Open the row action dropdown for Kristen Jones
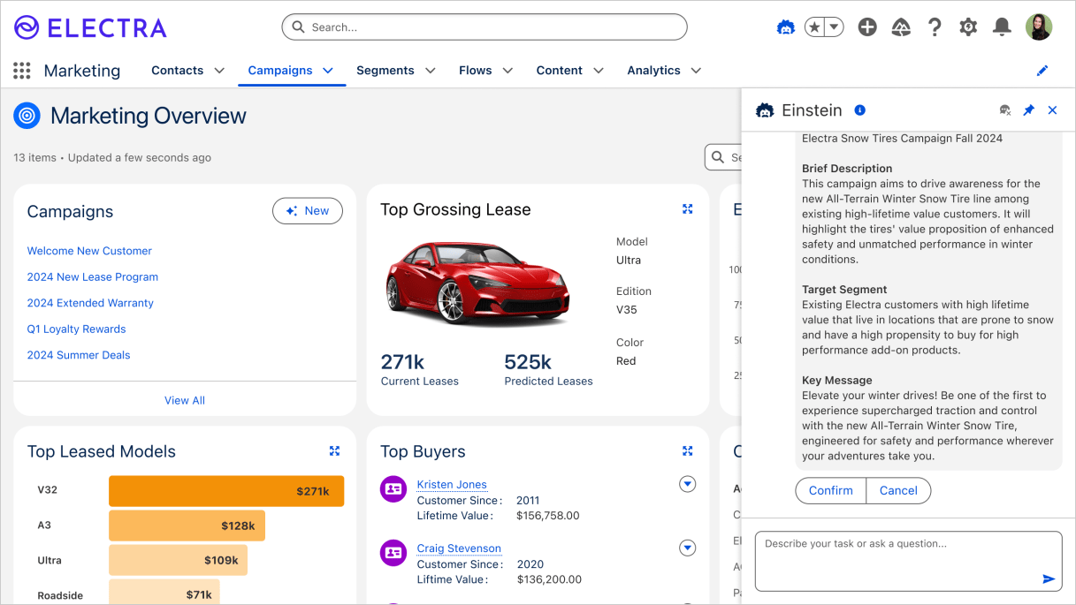Screen dimensions: 1076x605 point(687,484)
